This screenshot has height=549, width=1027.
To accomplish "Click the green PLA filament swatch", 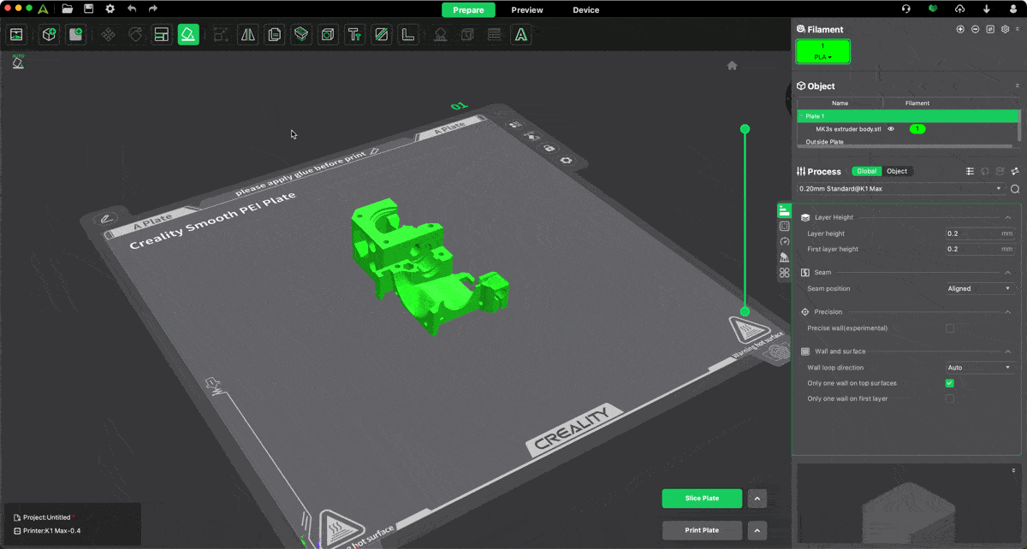I will [822, 51].
